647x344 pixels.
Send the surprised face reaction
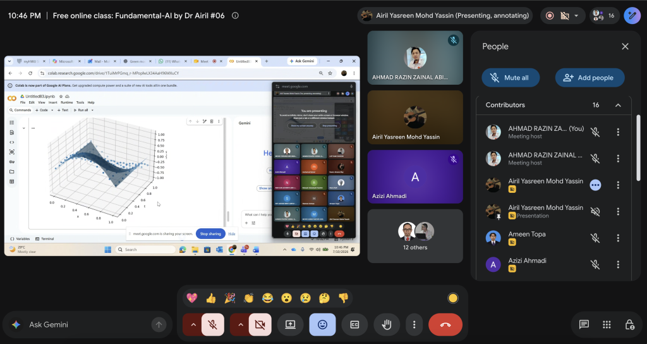286,298
